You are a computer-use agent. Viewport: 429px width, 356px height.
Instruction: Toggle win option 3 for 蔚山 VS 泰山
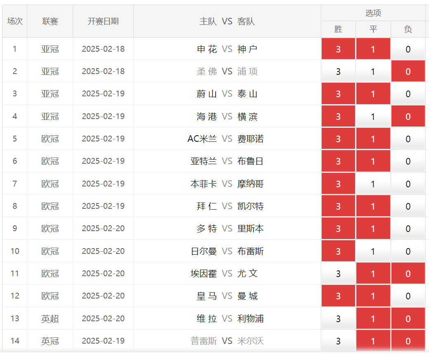pyautogui.click(x=338, y=94)
